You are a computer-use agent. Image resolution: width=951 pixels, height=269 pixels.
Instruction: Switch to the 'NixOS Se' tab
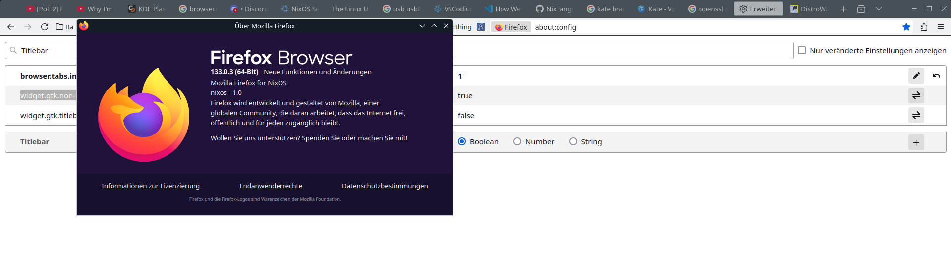[x=300, y=9]
